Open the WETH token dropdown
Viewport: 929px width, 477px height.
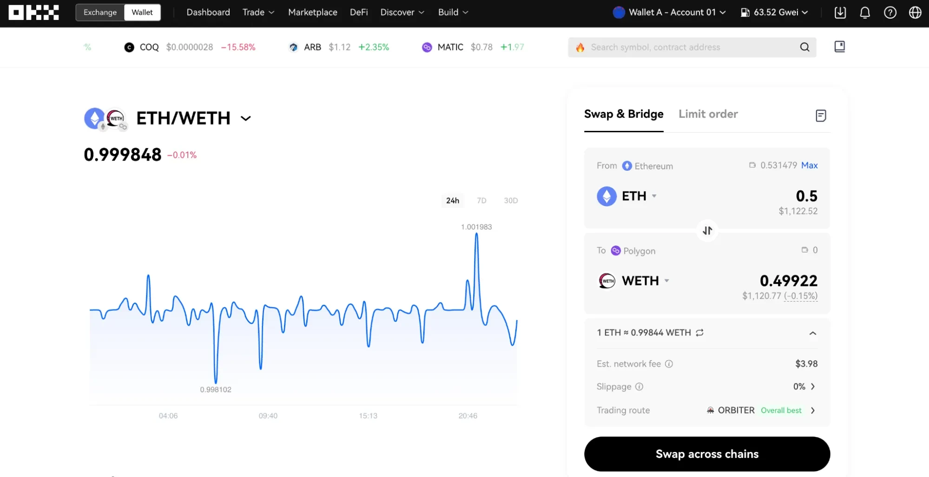click(x=633, y=281)
